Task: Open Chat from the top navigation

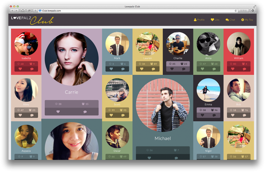Action: tap(230, 20)
